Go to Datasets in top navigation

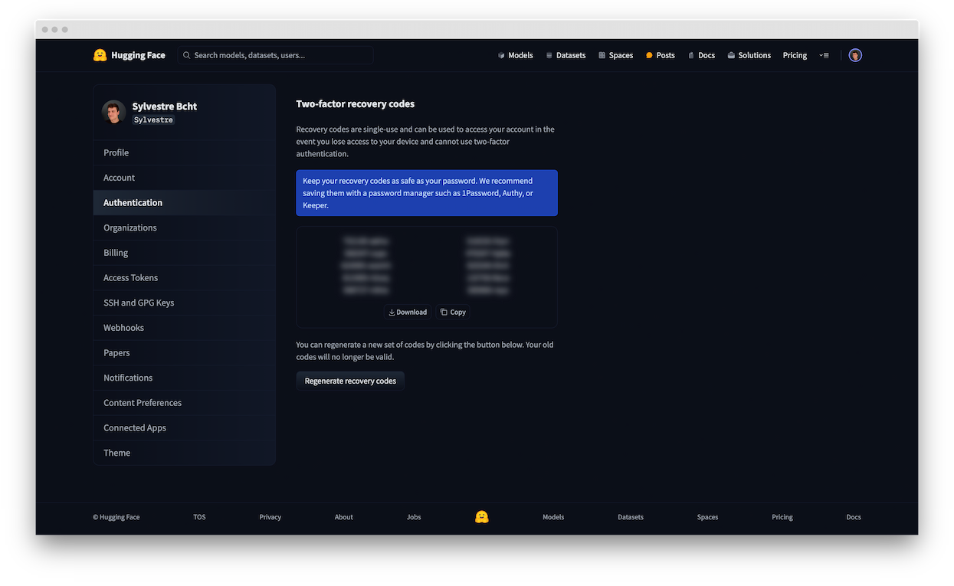(x=566, y=55)
